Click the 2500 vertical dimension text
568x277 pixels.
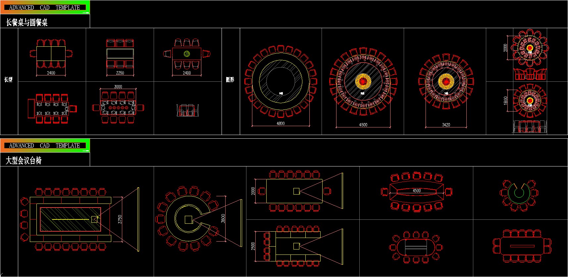click(x=253, y=246)
